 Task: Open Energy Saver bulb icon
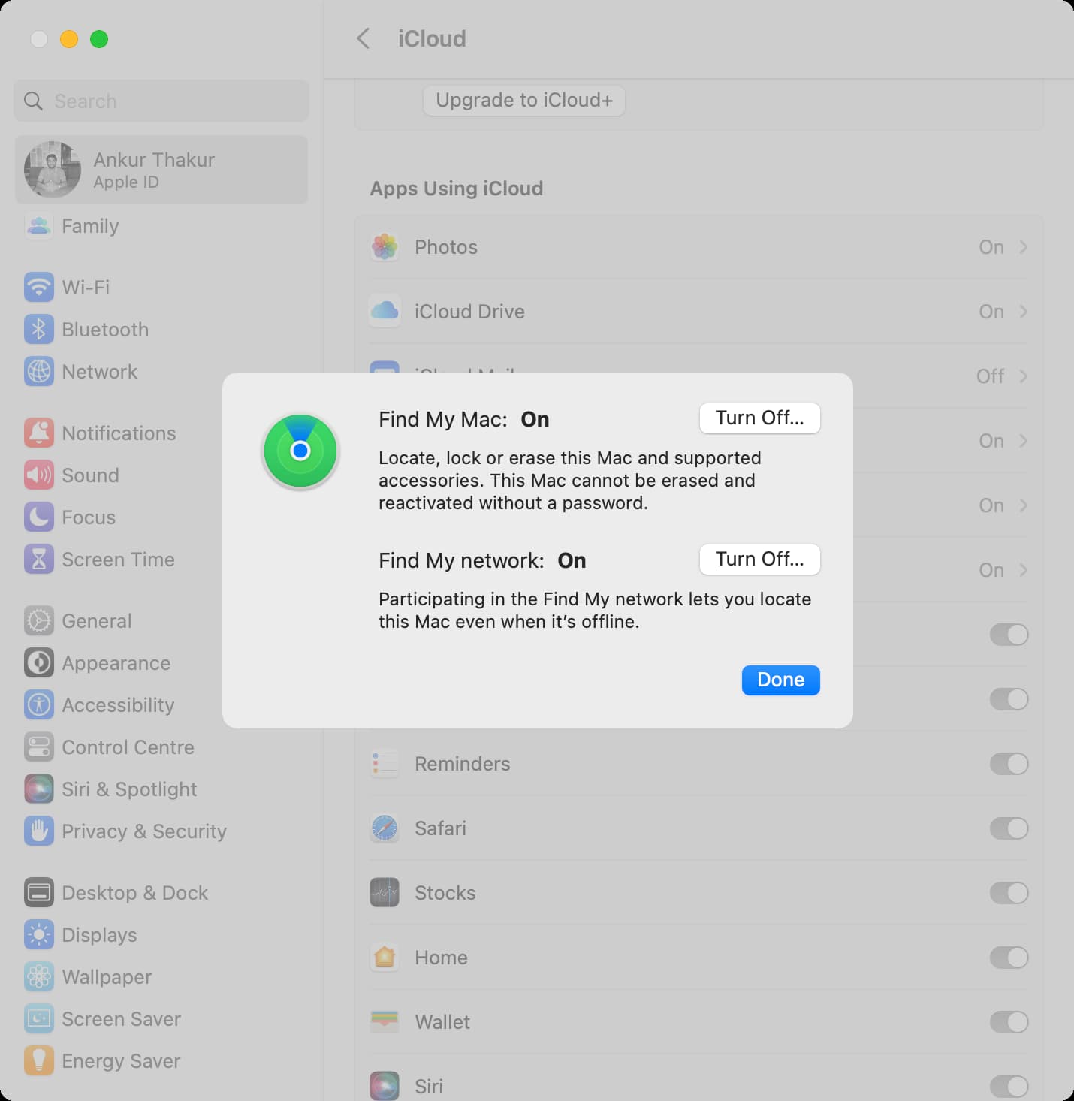point(39,1060)
